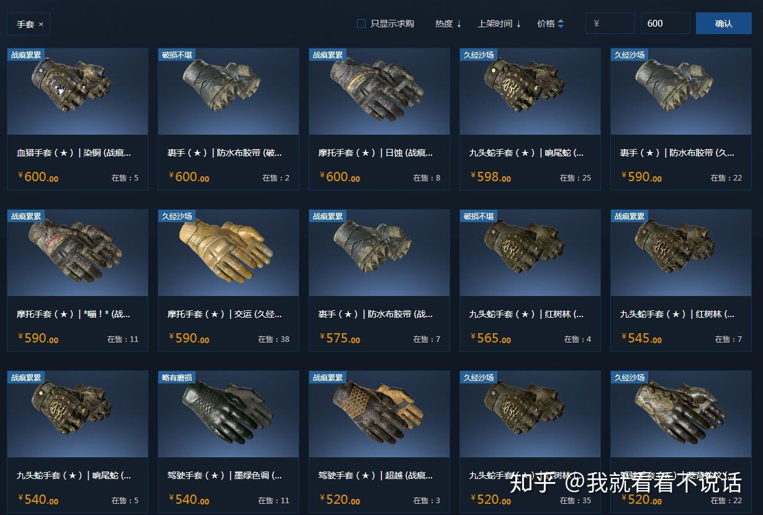This screenshot has width=763, height=515.
Task: Open 九头蛇手套 响尾蛇 listing priced ¥598
Action: point(530,119)
